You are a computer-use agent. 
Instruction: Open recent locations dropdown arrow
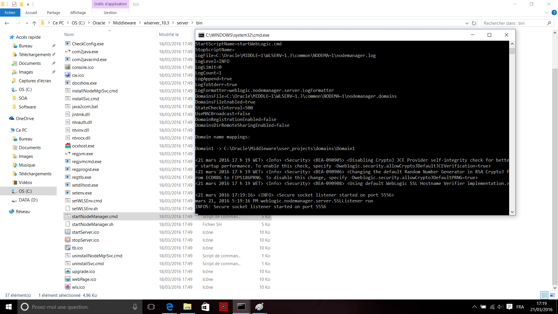(27, 23)
